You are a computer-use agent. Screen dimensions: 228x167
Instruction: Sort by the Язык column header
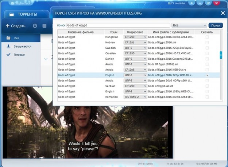(113, 32)
